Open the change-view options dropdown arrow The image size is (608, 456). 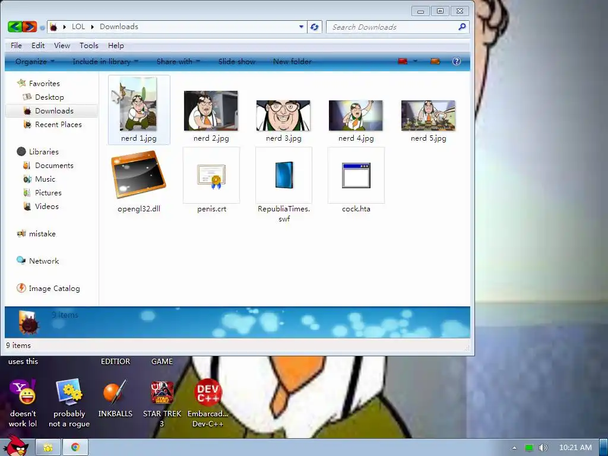coord(415,61)
